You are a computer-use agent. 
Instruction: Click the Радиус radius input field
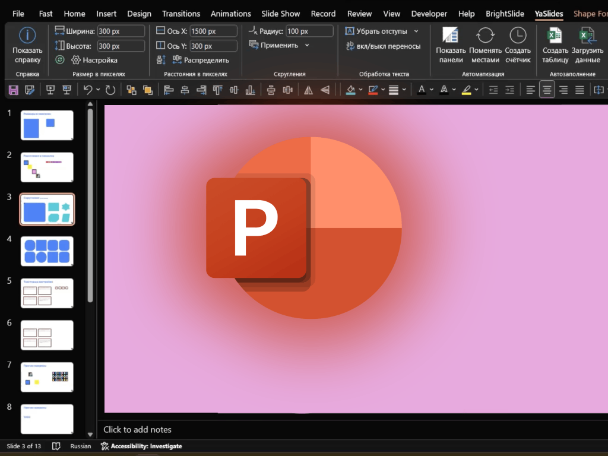[x=309, y=31]
